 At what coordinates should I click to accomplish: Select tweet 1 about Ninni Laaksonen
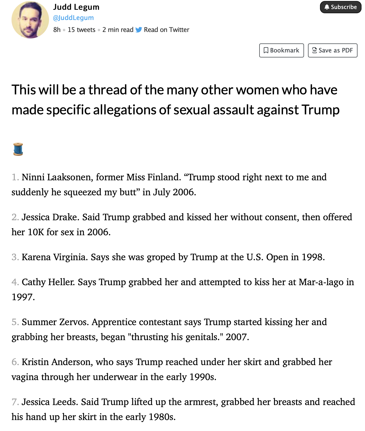[169, 185]
